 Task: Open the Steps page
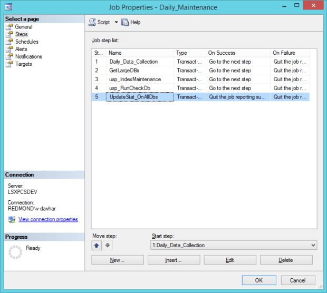tap(21, 34)
